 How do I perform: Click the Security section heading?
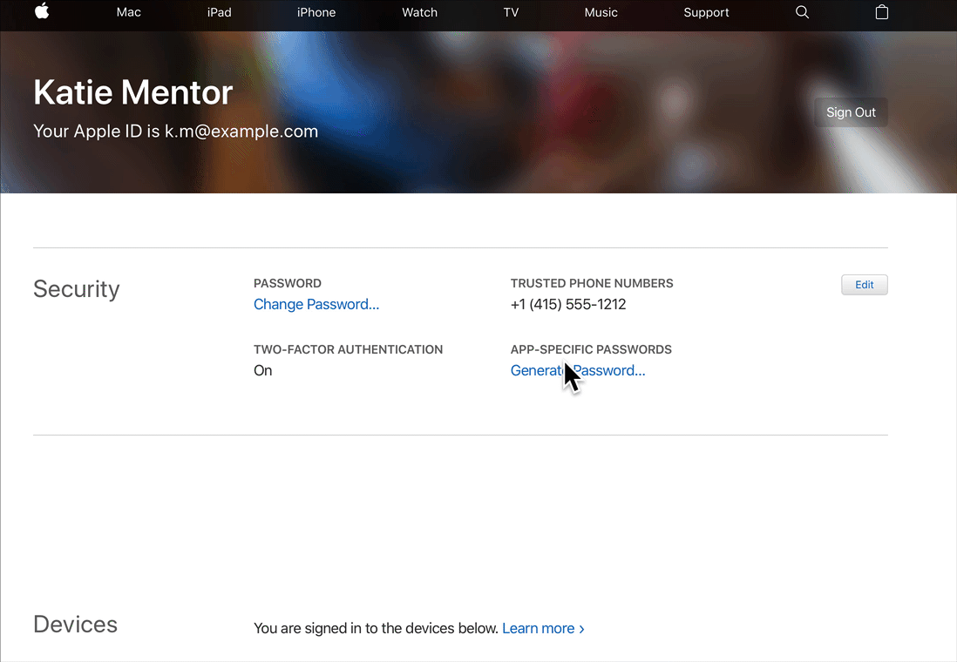tap(76, 288)
